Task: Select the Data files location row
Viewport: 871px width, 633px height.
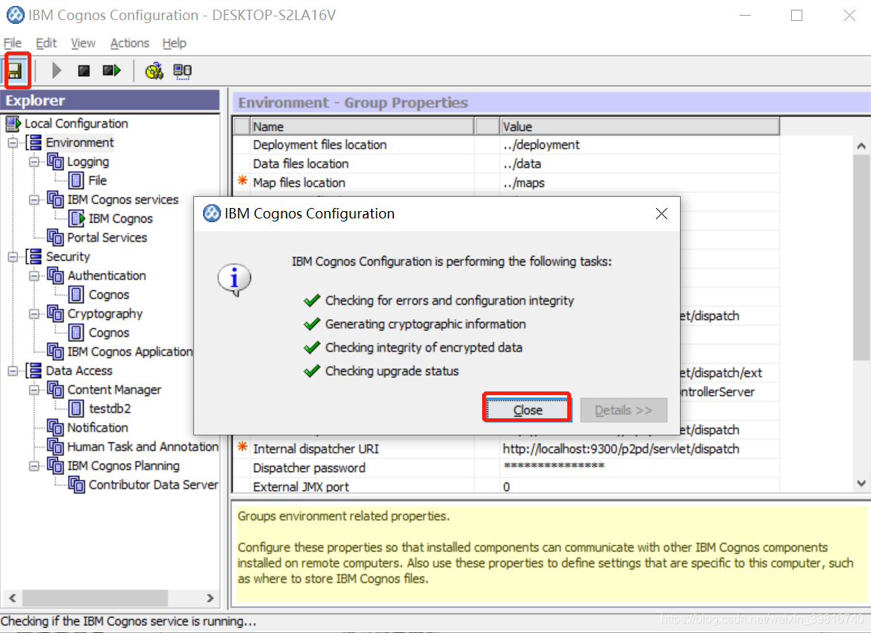Action: (507, 164)
